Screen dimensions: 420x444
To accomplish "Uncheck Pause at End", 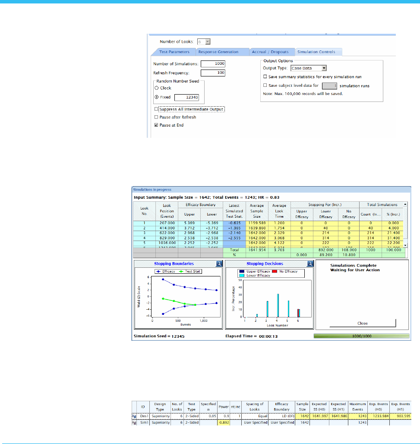I will [x=156, y=125].
